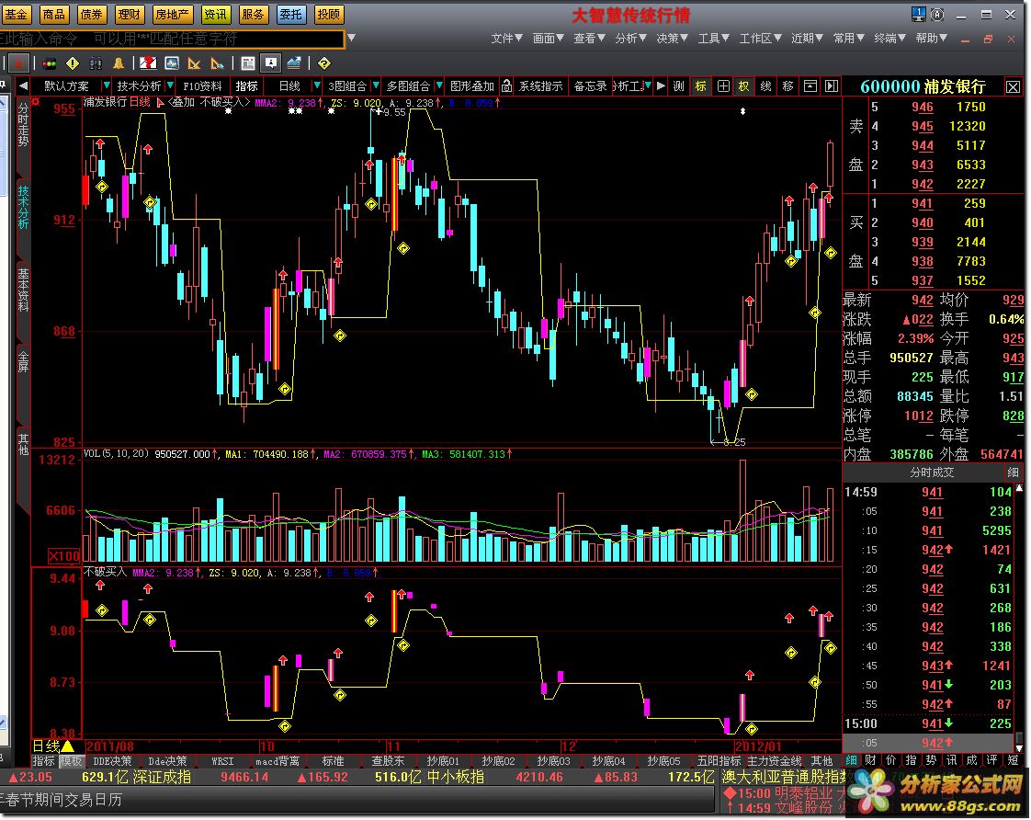This screenshot has height=820, width=1031.
Task: Toggle the 权 adjustment button
Action: point(743,86)
